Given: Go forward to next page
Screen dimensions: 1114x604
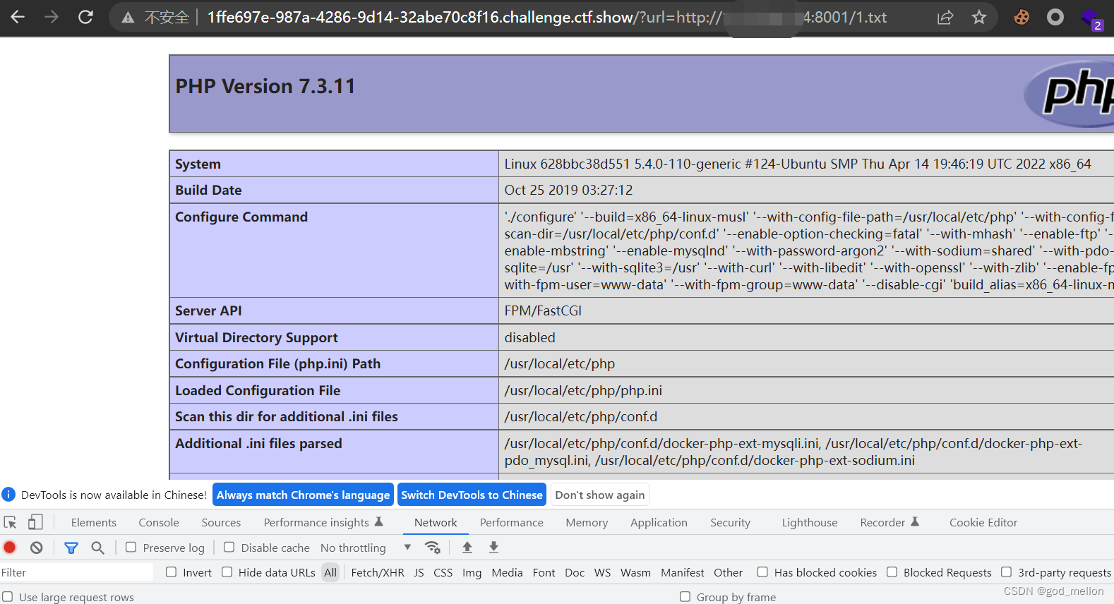Looking at the screenshot, I should (52, 17).
